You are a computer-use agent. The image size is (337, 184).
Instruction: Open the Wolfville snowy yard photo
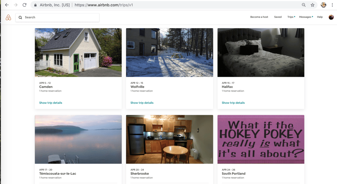170,53
